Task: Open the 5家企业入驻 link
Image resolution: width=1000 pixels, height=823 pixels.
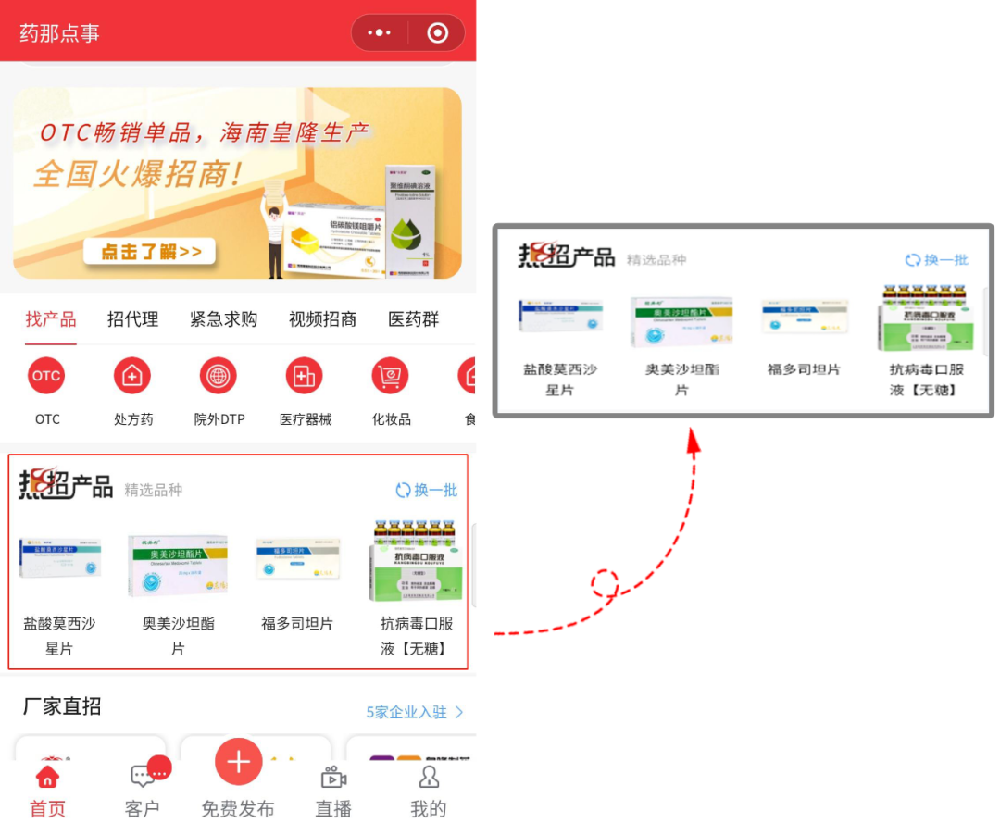Action: click(x=406, y=712)
